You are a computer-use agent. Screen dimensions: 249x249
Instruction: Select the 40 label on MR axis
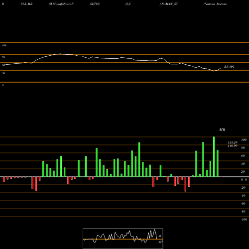click(x=243, y=164)
